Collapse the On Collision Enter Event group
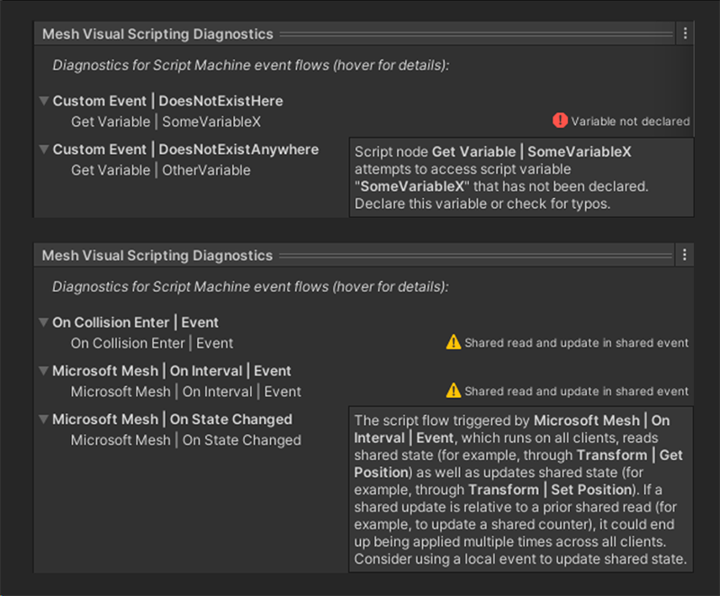This screenshot has width=720, height=596. coord(44,322)
